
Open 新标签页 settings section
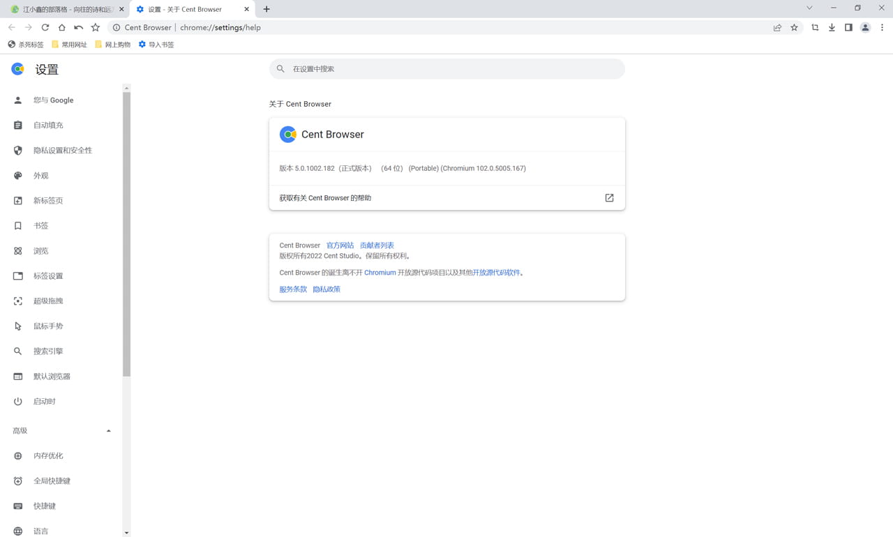pyautogui.click(x=61, y=201)
